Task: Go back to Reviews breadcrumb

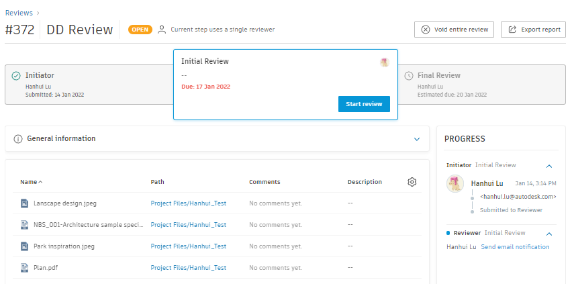Action: tap(19, 13)
